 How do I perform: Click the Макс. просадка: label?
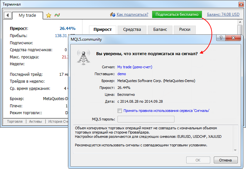(x=25, y=57)
